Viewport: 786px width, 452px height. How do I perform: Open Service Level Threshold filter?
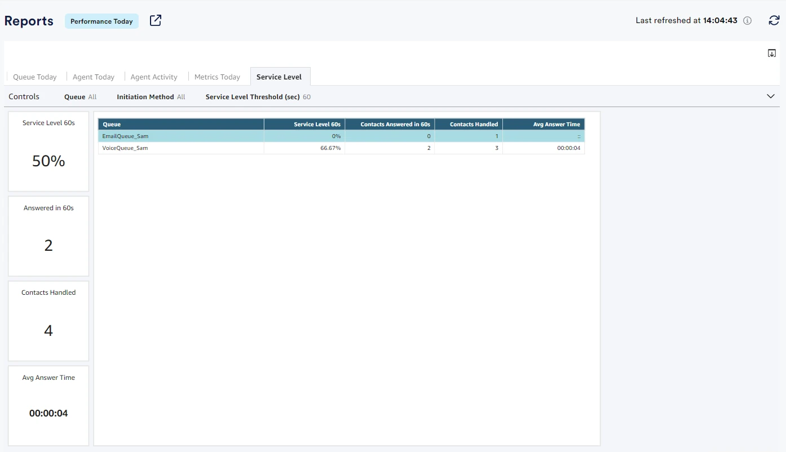tap(258, 97)
